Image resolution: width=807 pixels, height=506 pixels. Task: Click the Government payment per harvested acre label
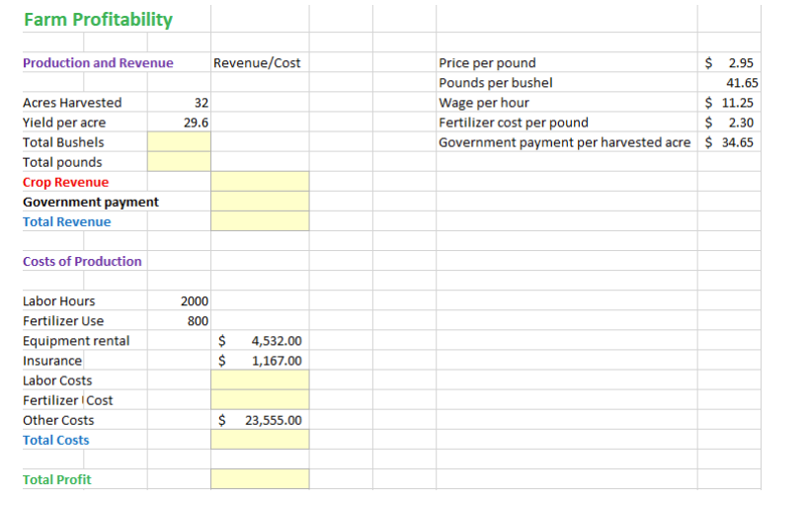click(565, 142)
